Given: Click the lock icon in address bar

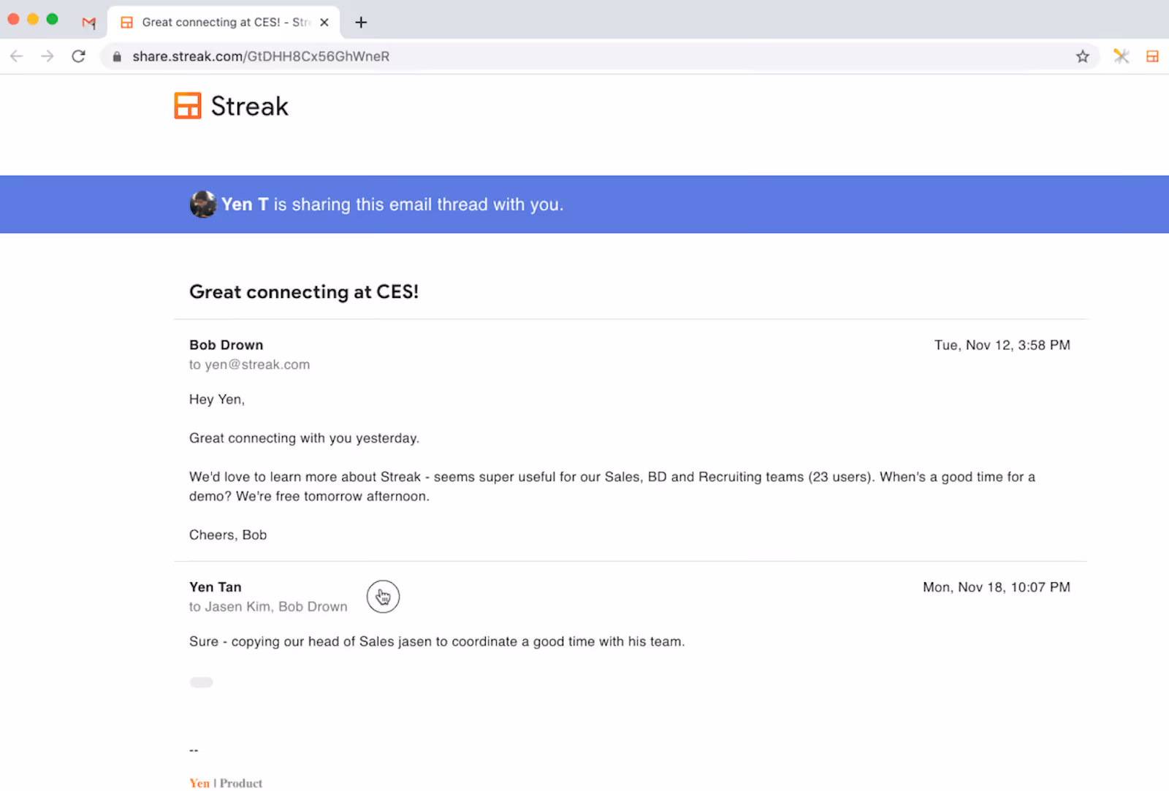Looking at the screenshot, I should pos(117,56).
